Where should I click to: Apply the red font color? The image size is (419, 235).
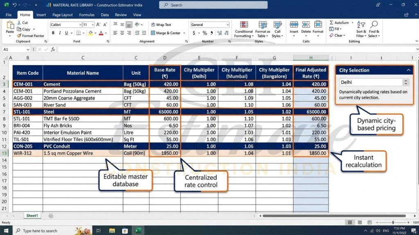(x=101, y=33)
